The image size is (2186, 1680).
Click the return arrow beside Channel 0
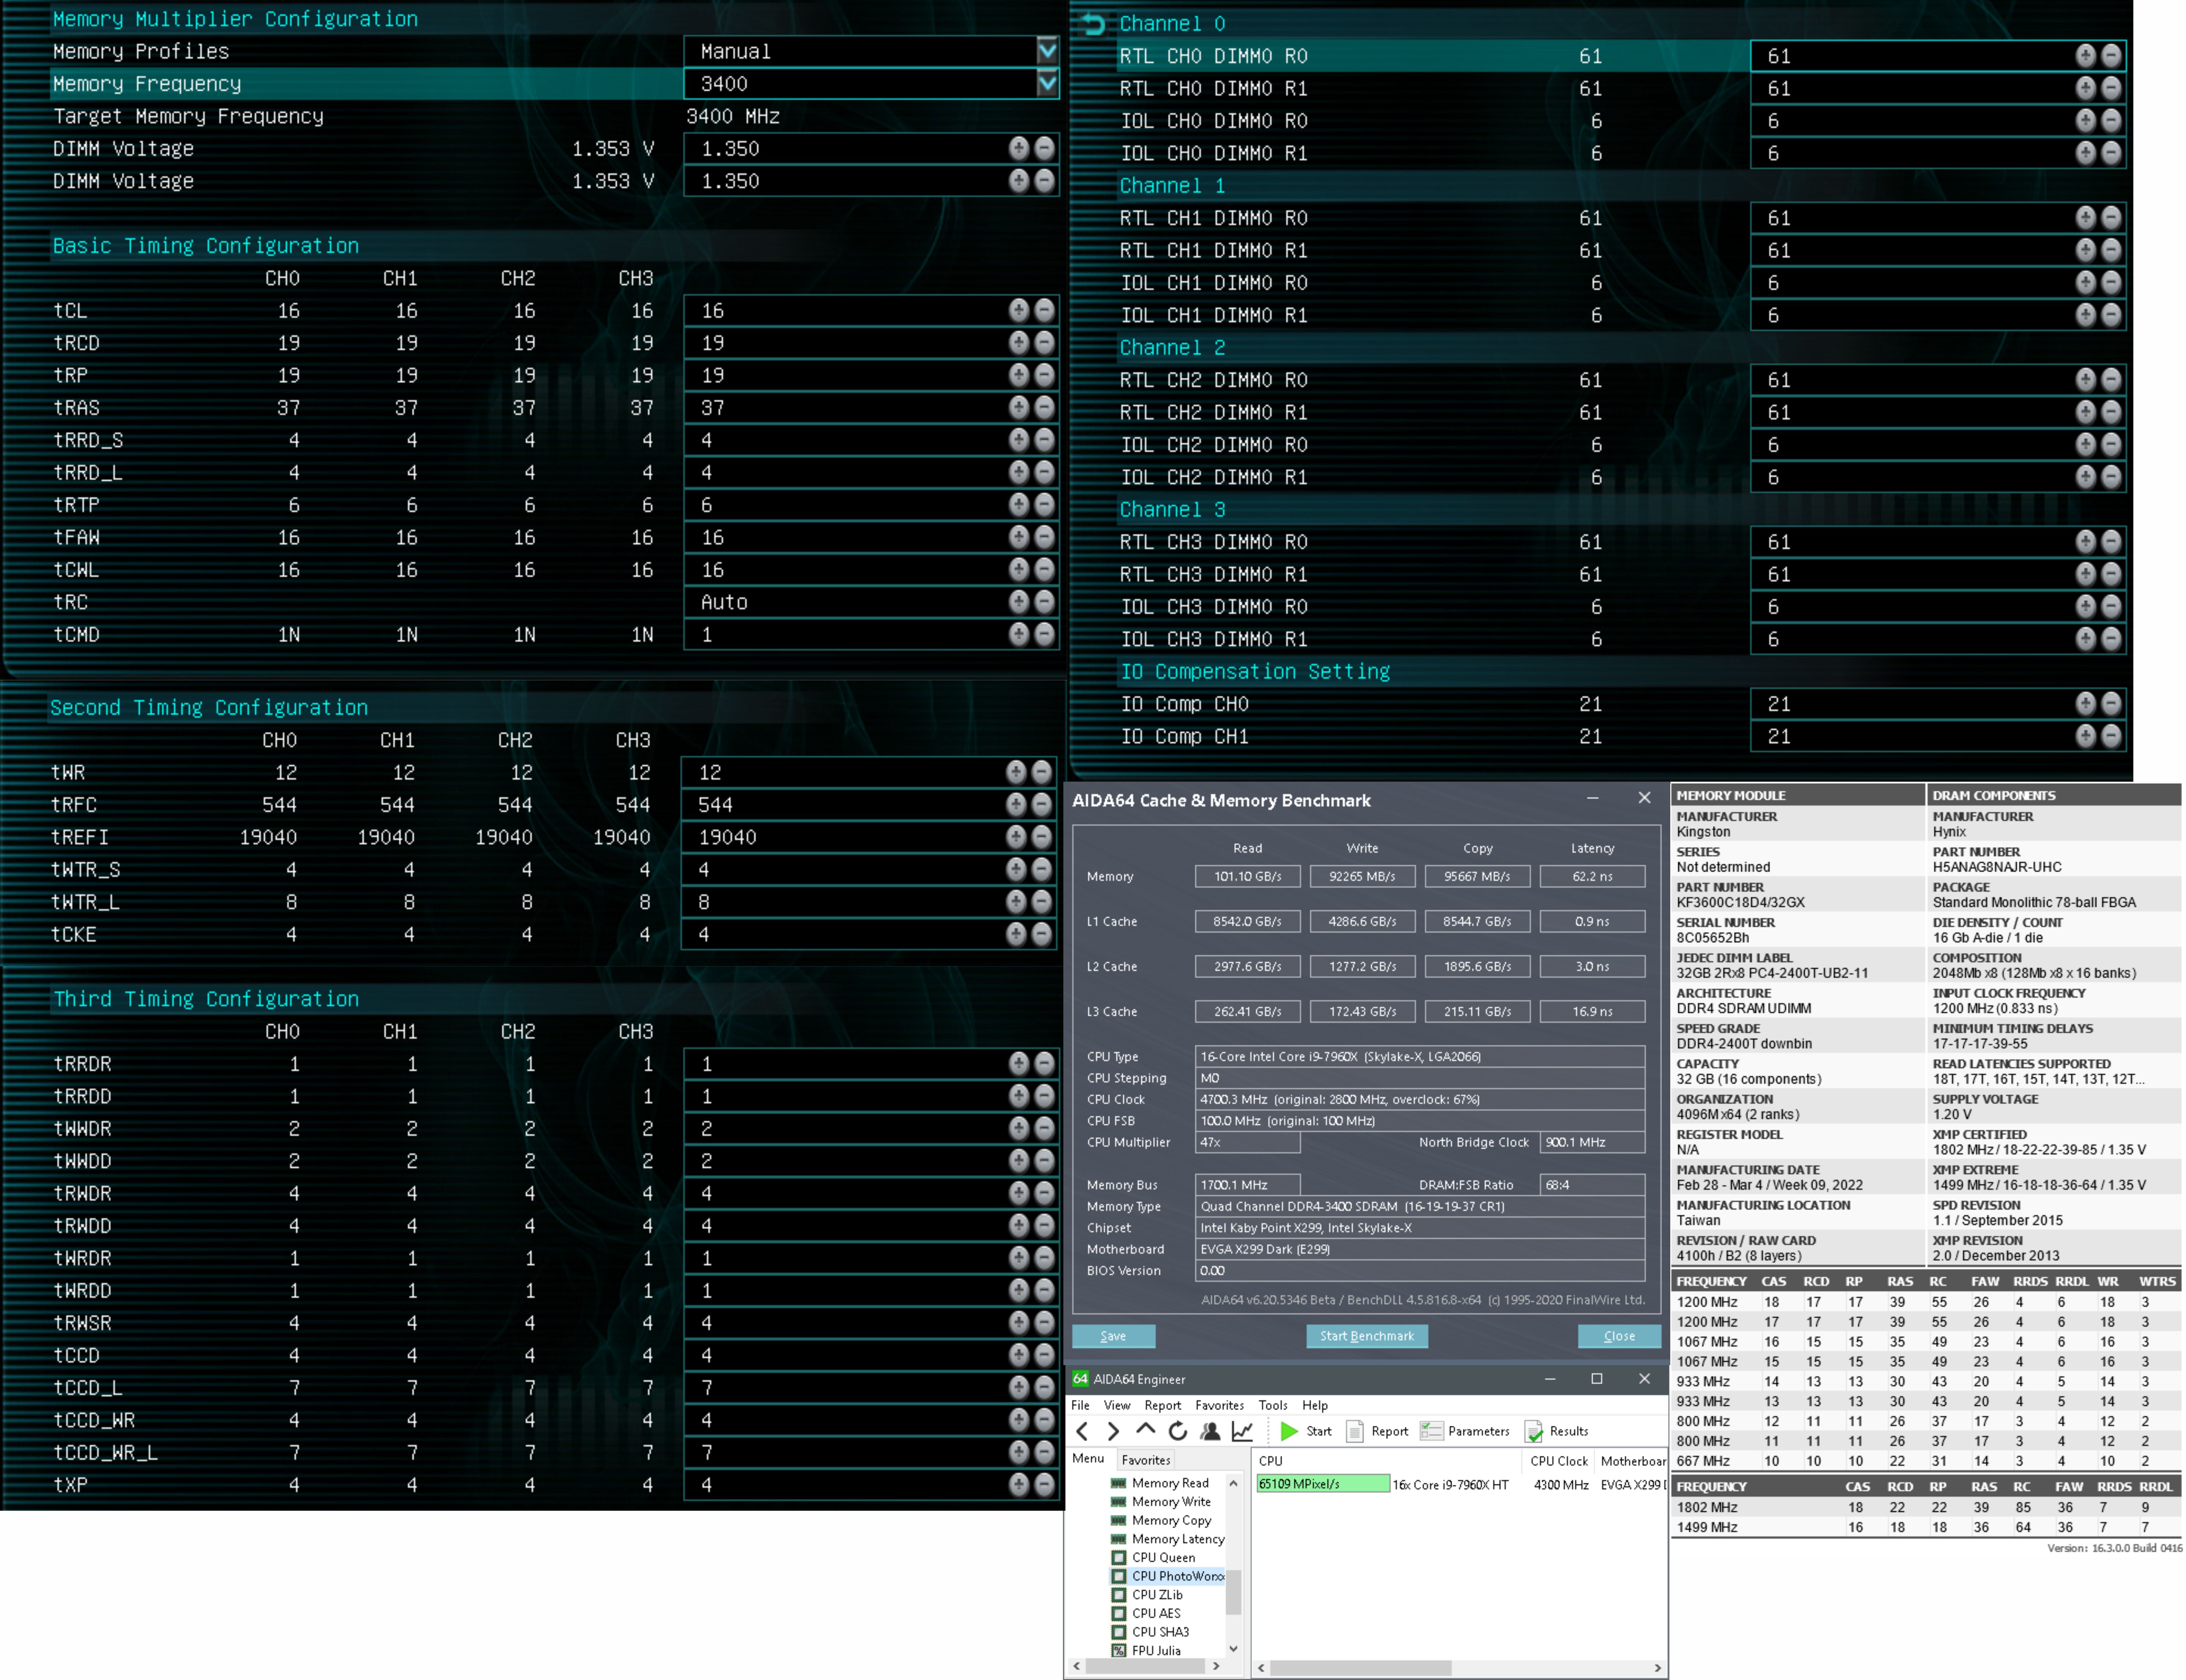(1093, 24)
